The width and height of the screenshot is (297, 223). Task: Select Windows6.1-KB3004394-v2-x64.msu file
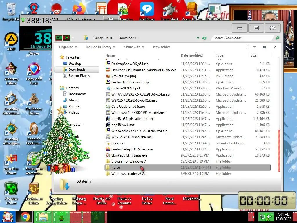(x=188, y=113)
